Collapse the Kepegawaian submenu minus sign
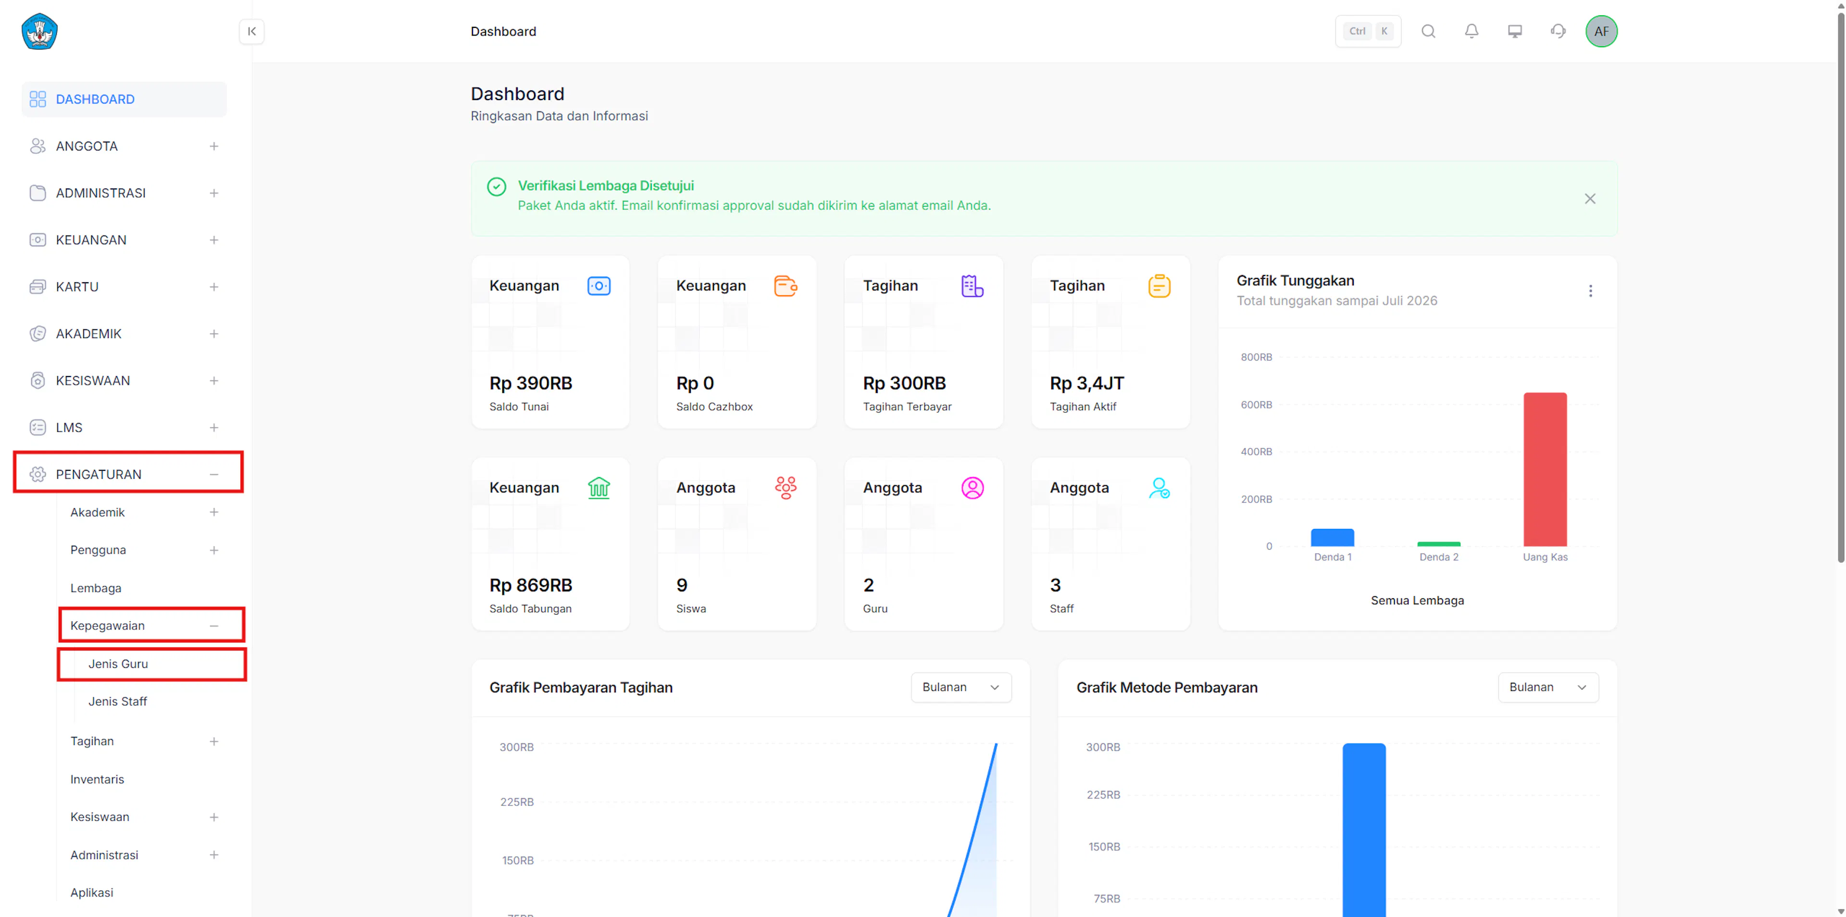Image resolution: width=1846 pixels, height=917 pixels. tap(213, 626)
